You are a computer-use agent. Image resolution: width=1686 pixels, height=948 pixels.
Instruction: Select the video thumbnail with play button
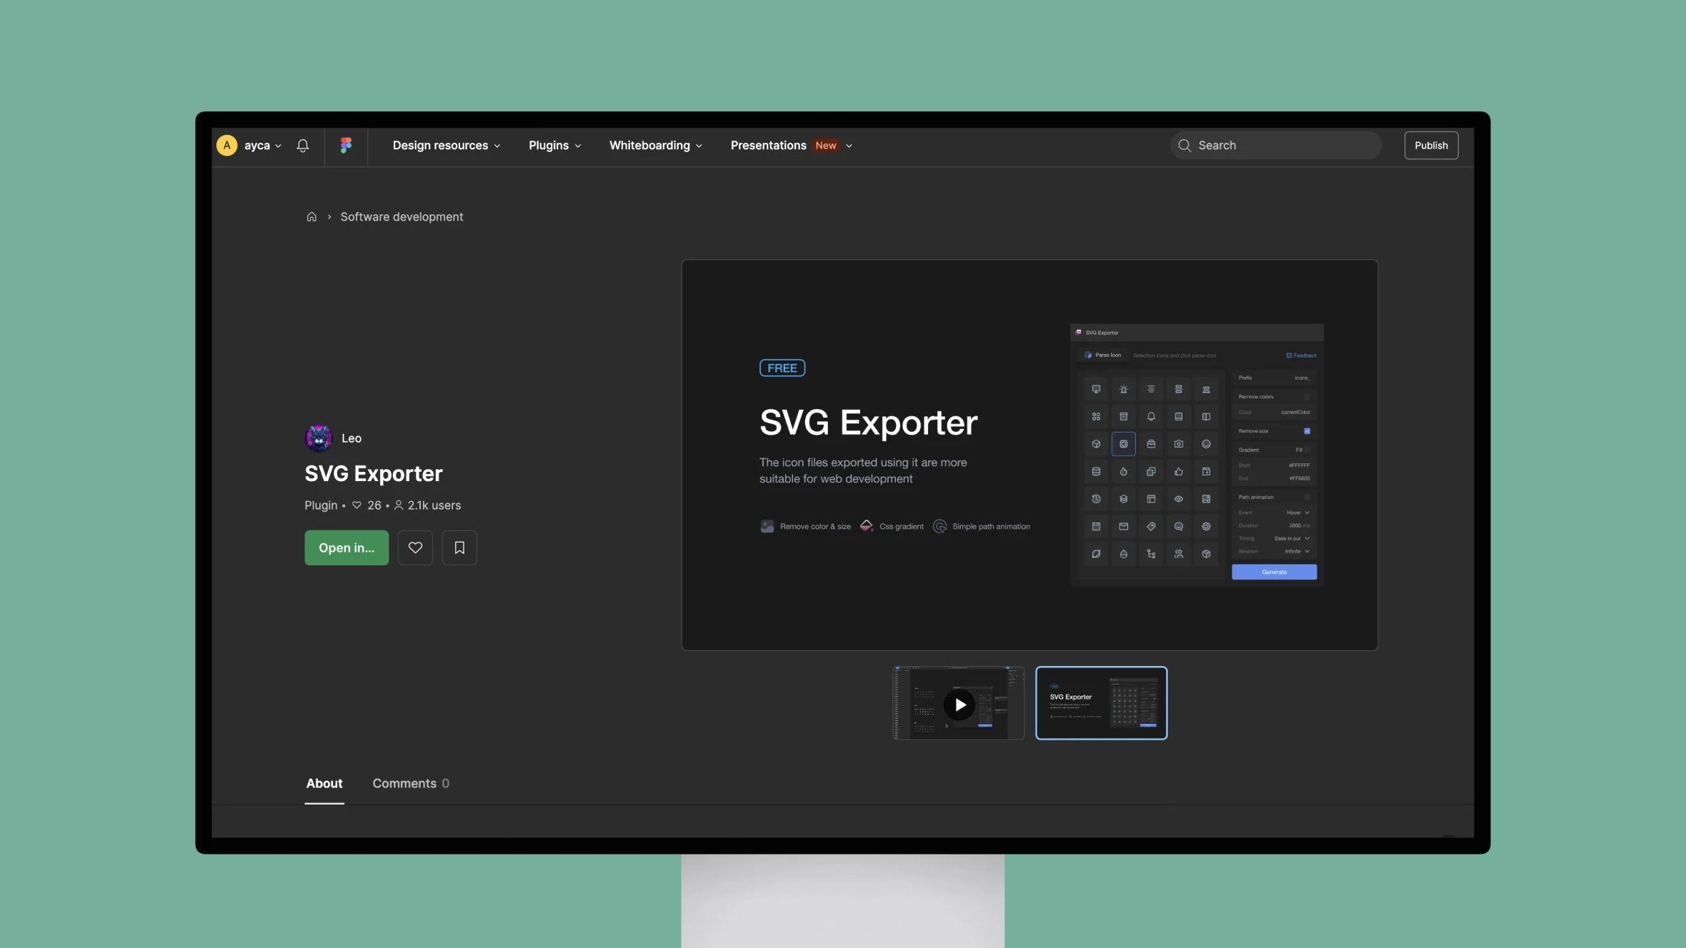[x=961, y=702]
